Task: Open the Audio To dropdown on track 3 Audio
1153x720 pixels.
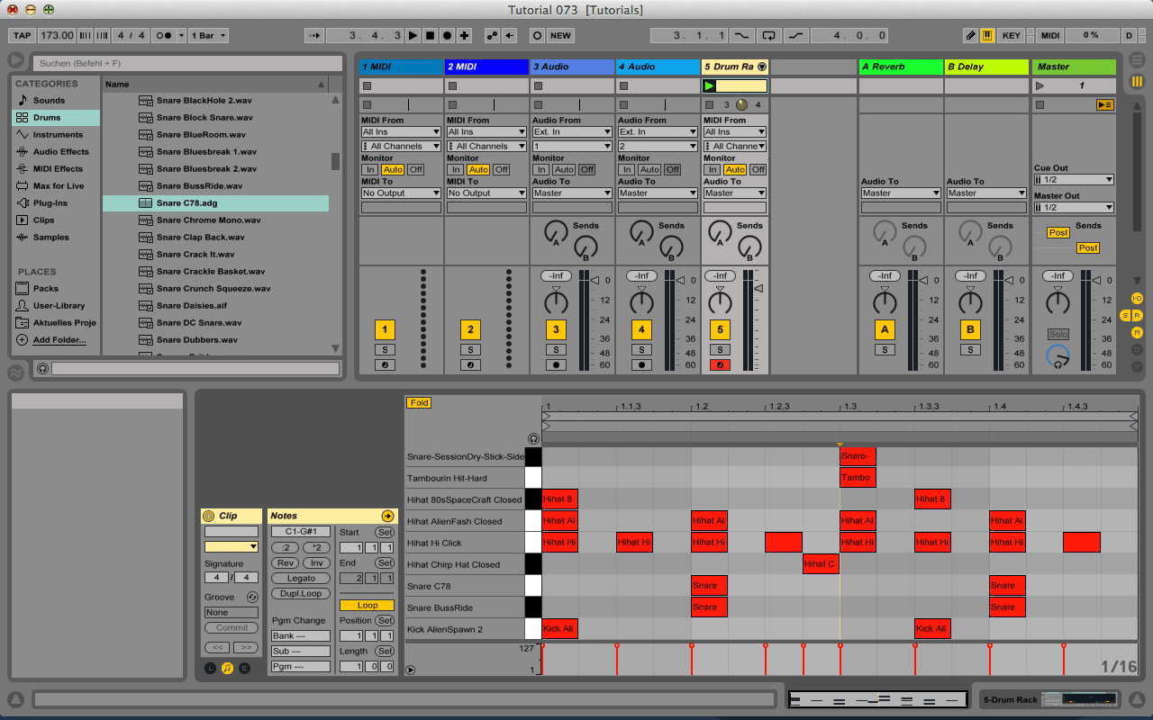Action: coord(571,192)
